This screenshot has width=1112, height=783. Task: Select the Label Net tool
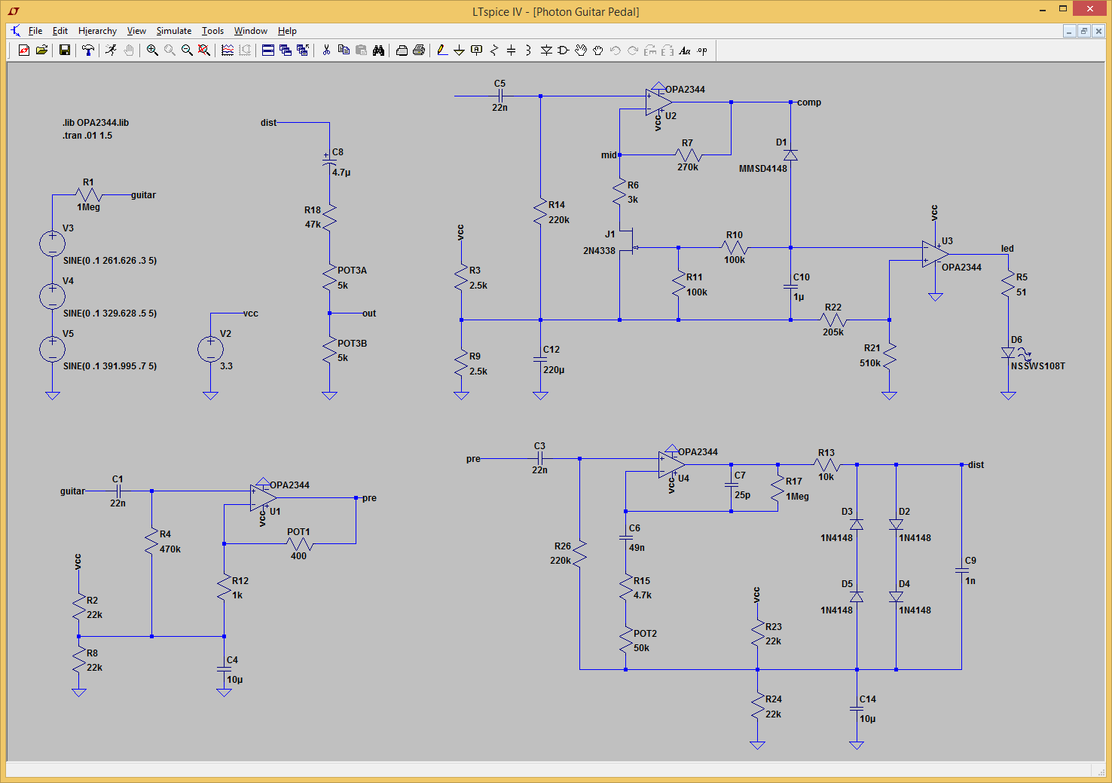pos(476,50)
